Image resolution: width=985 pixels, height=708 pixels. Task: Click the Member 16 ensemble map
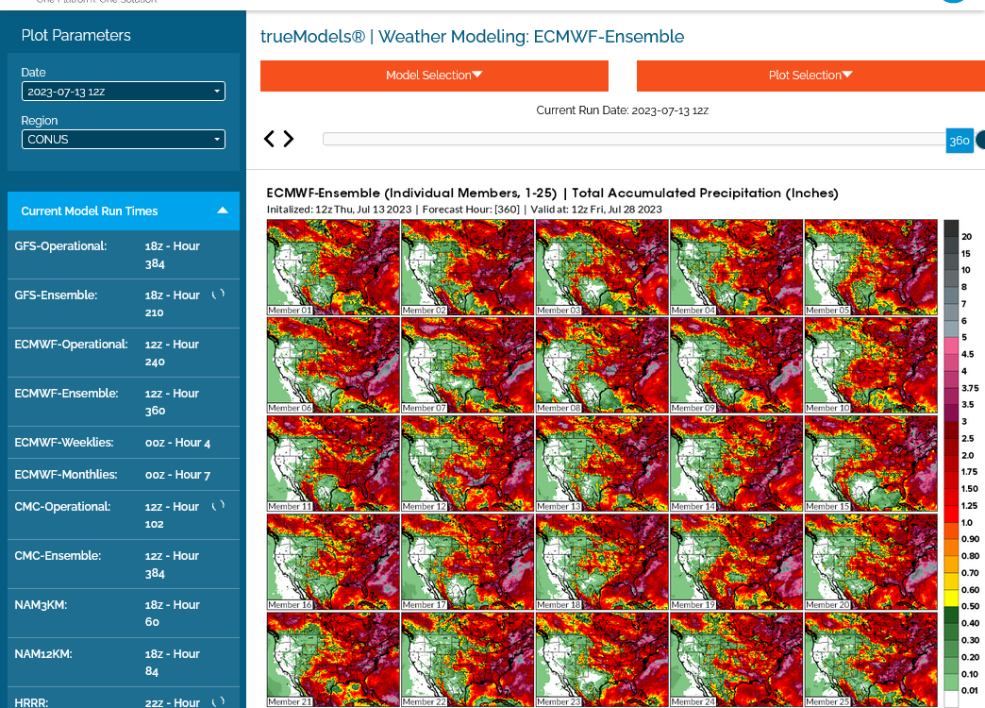(x=333, y=562)
